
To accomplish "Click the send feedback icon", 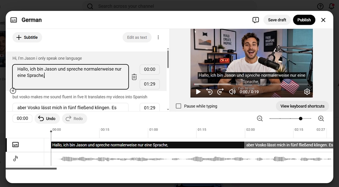I will tap(255, 20).
